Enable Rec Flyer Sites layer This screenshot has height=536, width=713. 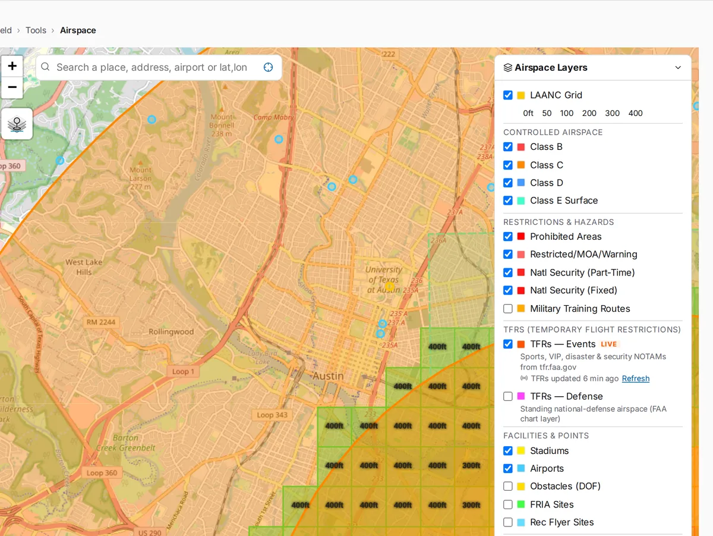point(508,522)
